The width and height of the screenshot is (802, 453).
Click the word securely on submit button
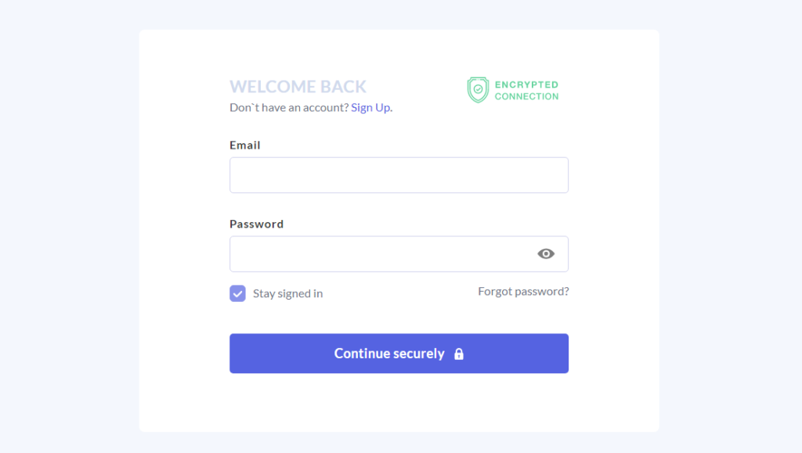[418, 354]
